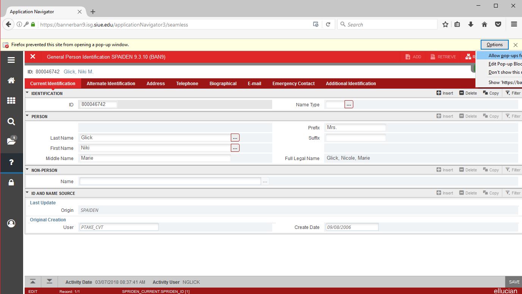Collapse the ID AND NAME SOURCE section
This screenshot has width=522, height=294.
[x=27, y=193]
